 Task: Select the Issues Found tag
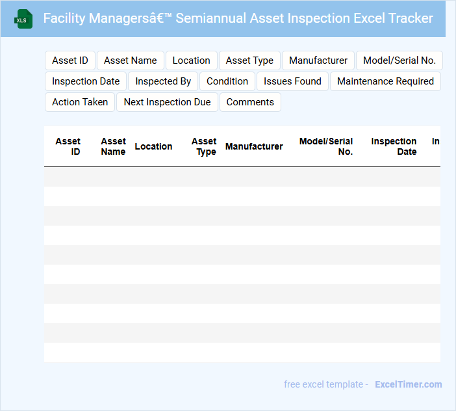tap(292, 81)
